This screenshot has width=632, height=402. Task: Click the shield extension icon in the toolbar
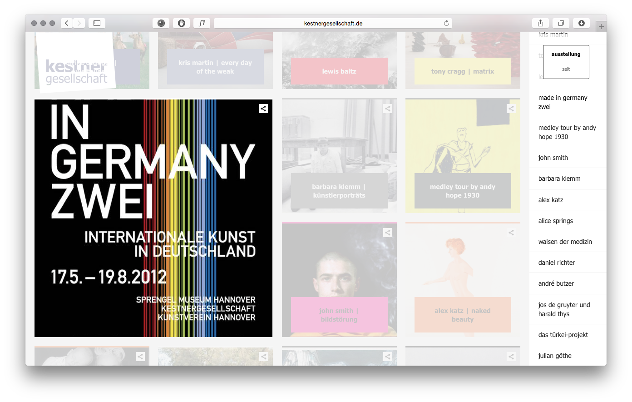click(x=182, y=23)
